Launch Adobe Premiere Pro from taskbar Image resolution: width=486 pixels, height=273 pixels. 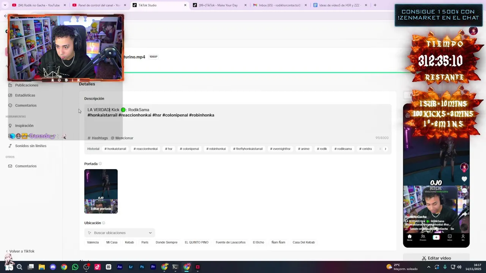coord(153,267)
